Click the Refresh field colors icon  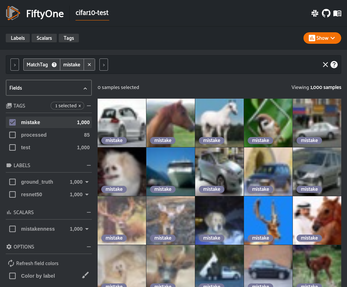(x=11, y=263)
